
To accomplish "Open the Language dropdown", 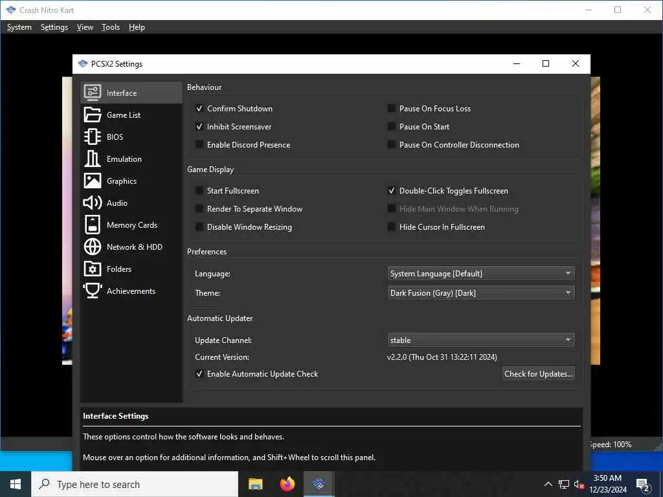I will pos(481,274).
